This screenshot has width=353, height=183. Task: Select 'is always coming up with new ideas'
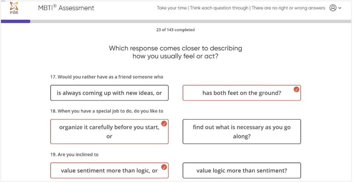tap(109, 93)
